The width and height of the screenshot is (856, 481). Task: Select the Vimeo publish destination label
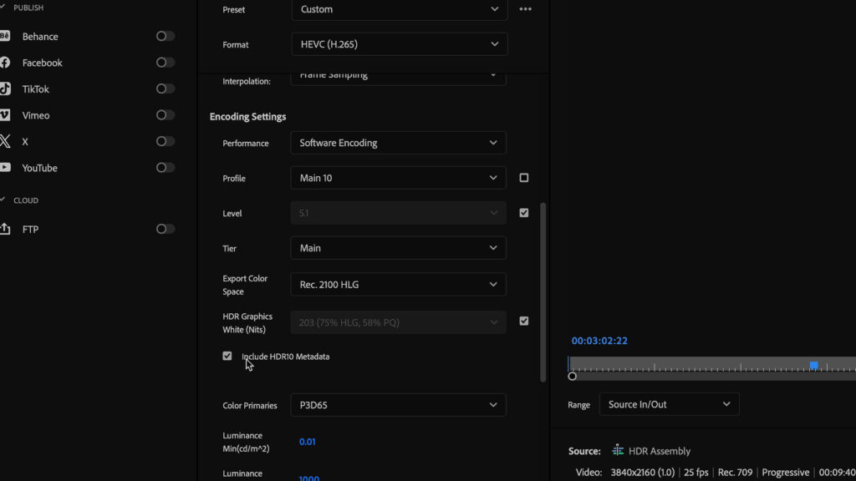(x=36, y=115)
